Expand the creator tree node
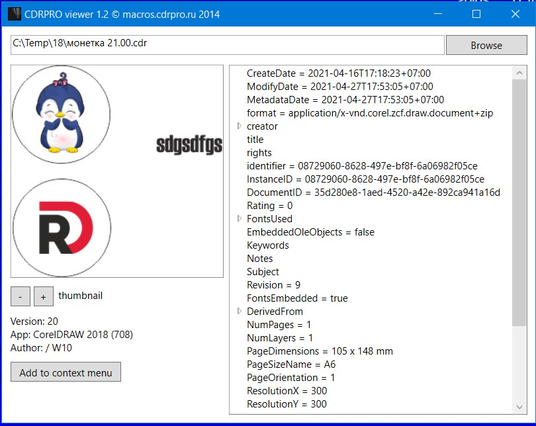The image size is (536, 426). 240,126
